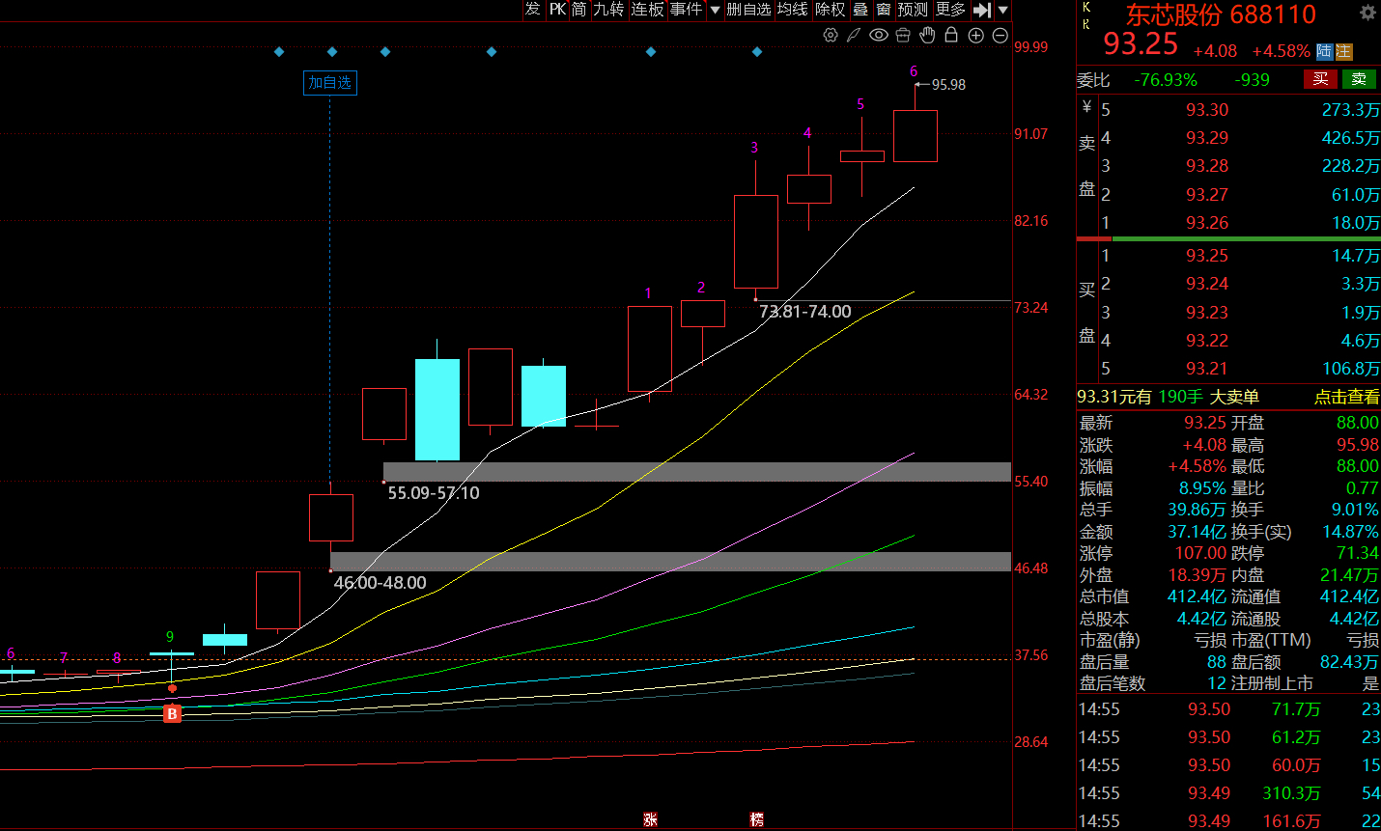
Task: Click the red B buy marker
Action: pos(172,714)
